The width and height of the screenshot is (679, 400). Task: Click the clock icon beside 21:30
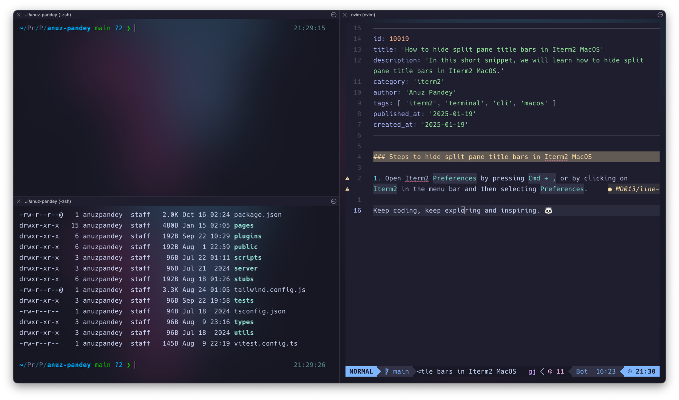pos(630,371)
